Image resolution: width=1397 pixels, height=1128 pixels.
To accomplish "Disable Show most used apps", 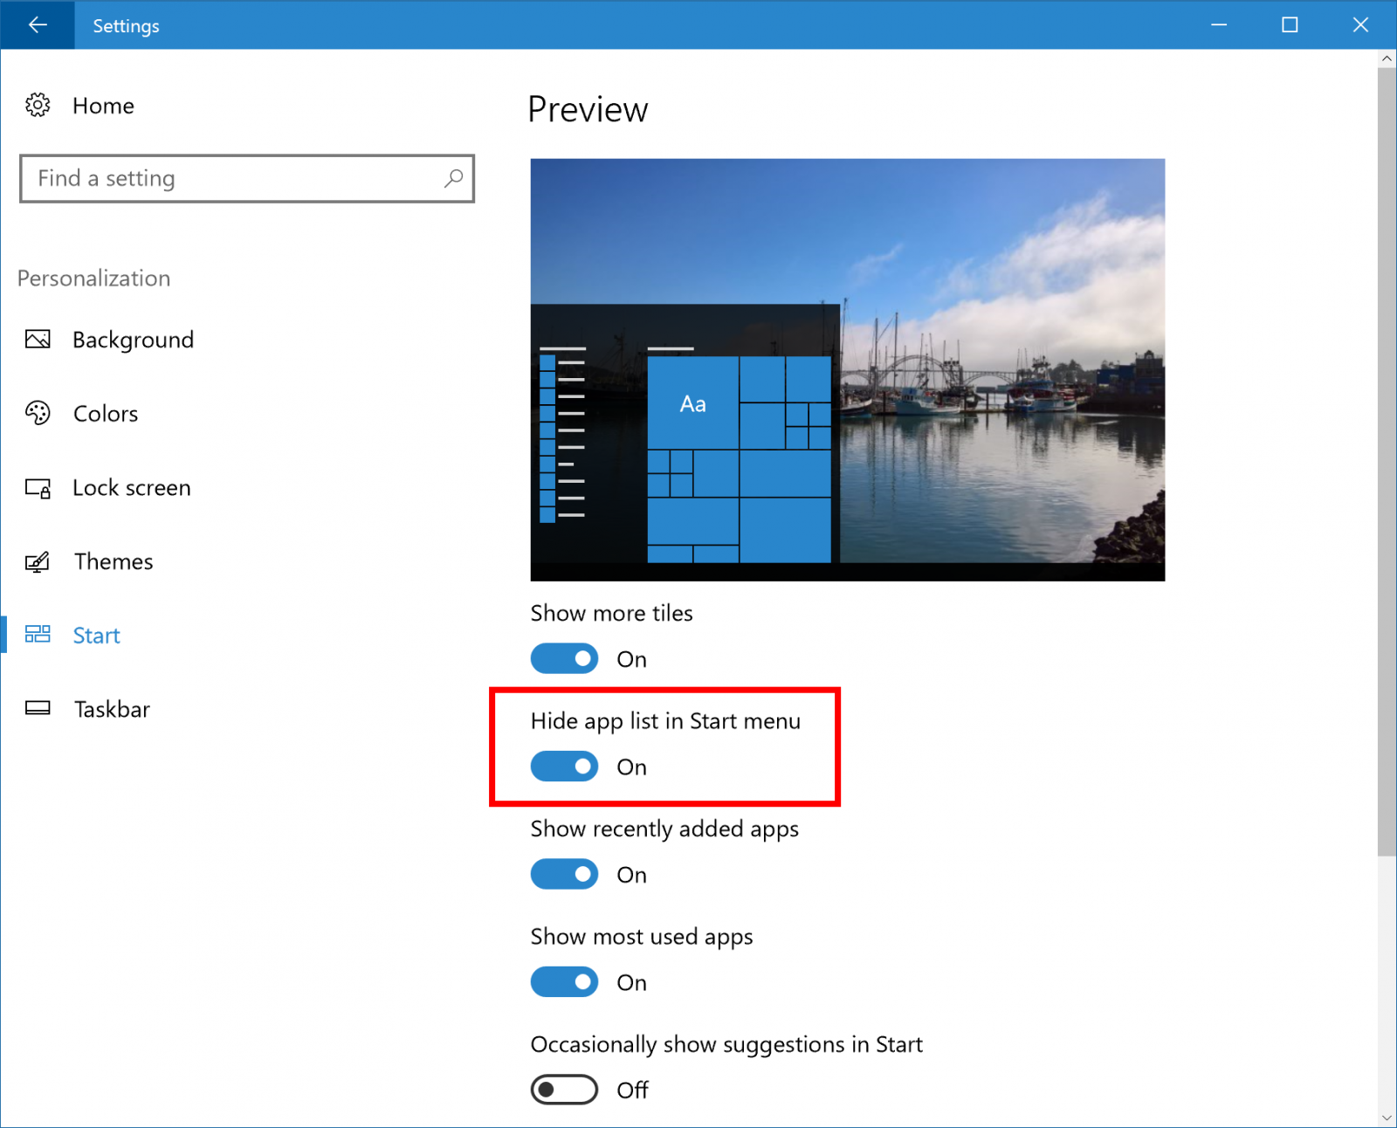I will coord(564,981).
